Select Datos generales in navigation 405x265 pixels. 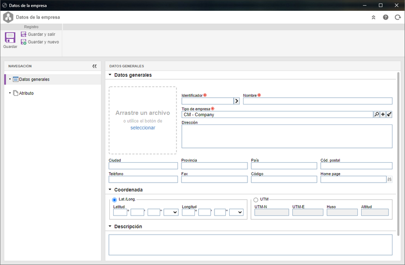click(x=53, y=79)
